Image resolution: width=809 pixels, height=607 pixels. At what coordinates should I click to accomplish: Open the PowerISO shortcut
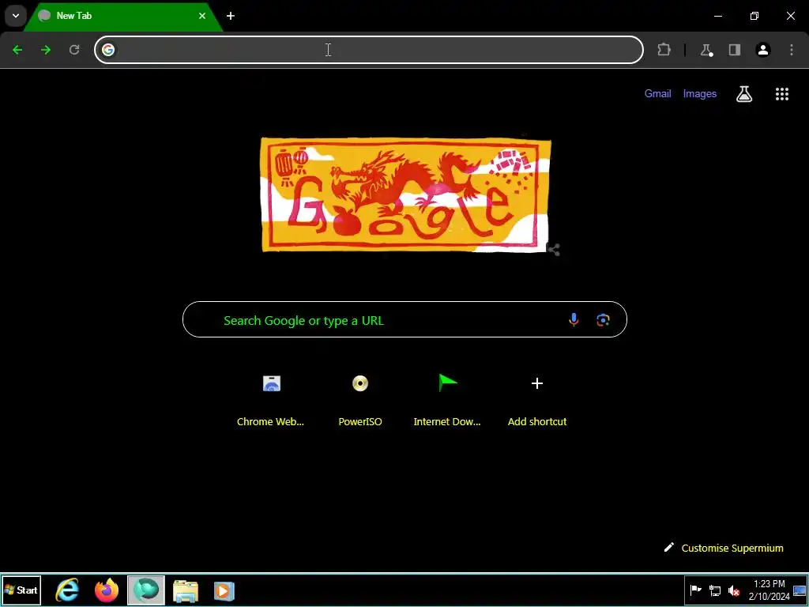pyautogui.click(x=360, y=399)
